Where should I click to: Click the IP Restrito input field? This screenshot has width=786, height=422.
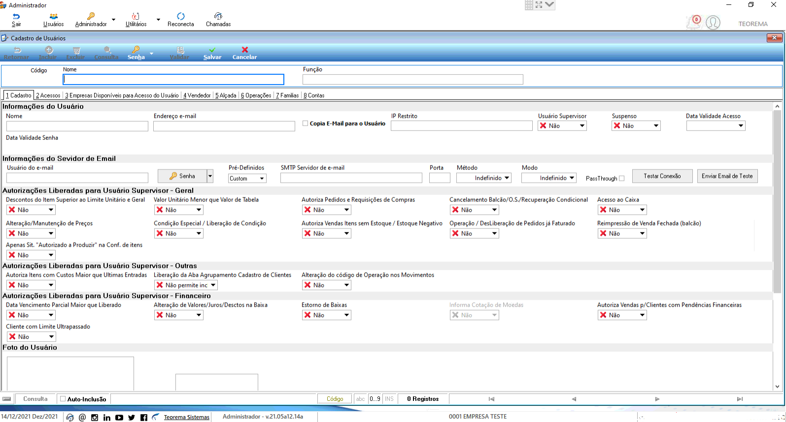(462, 126)
